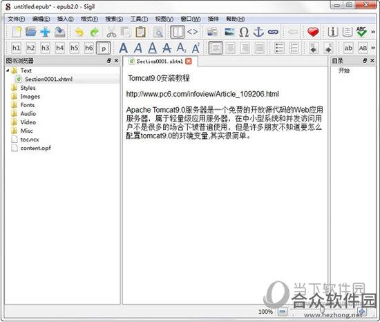
Task: Zoom out with the minus button in status bar
Action: 283,311
